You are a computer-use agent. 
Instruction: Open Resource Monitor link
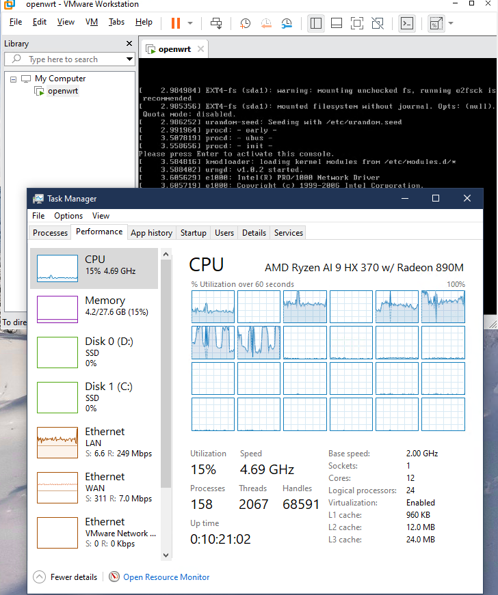[x=166, y=577]
